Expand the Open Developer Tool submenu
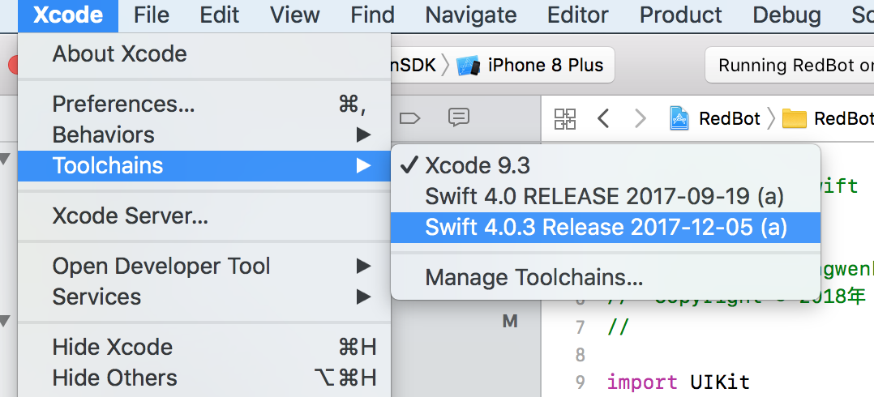Image resolution: width=874 pixels, height=397 pixels. [204, 266]
